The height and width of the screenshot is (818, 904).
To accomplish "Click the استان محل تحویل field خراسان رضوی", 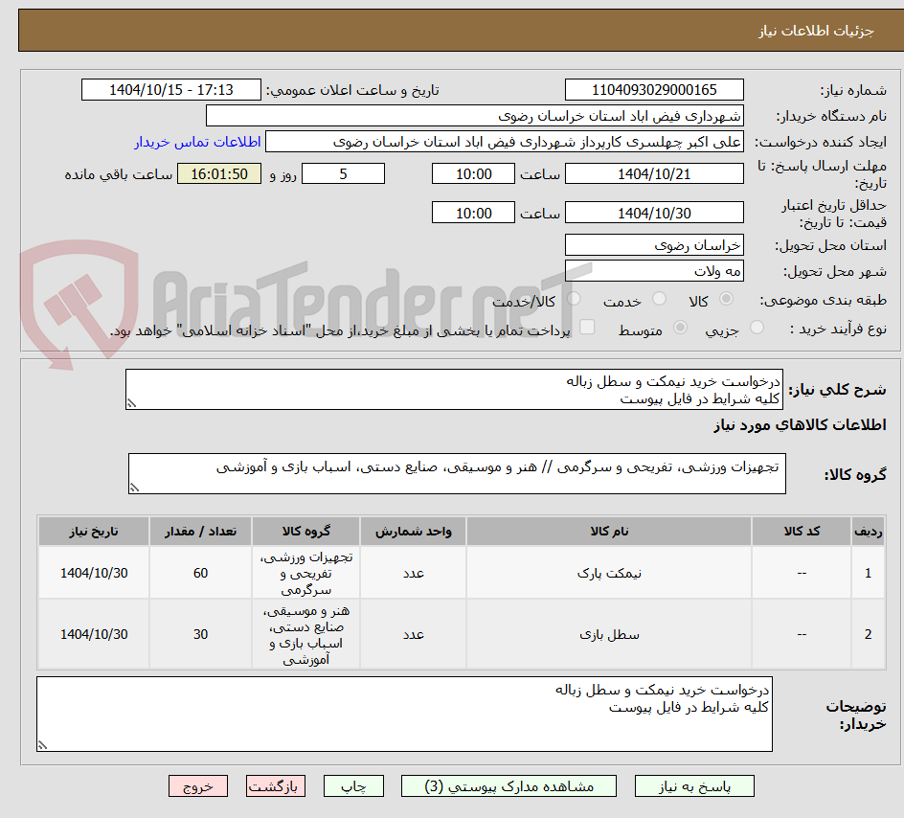I will click(654, 245).
